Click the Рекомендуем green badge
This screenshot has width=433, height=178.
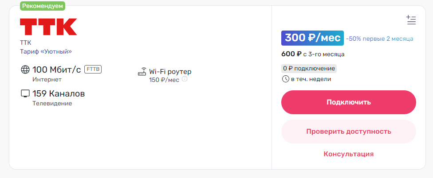click(x=43, y=6)
